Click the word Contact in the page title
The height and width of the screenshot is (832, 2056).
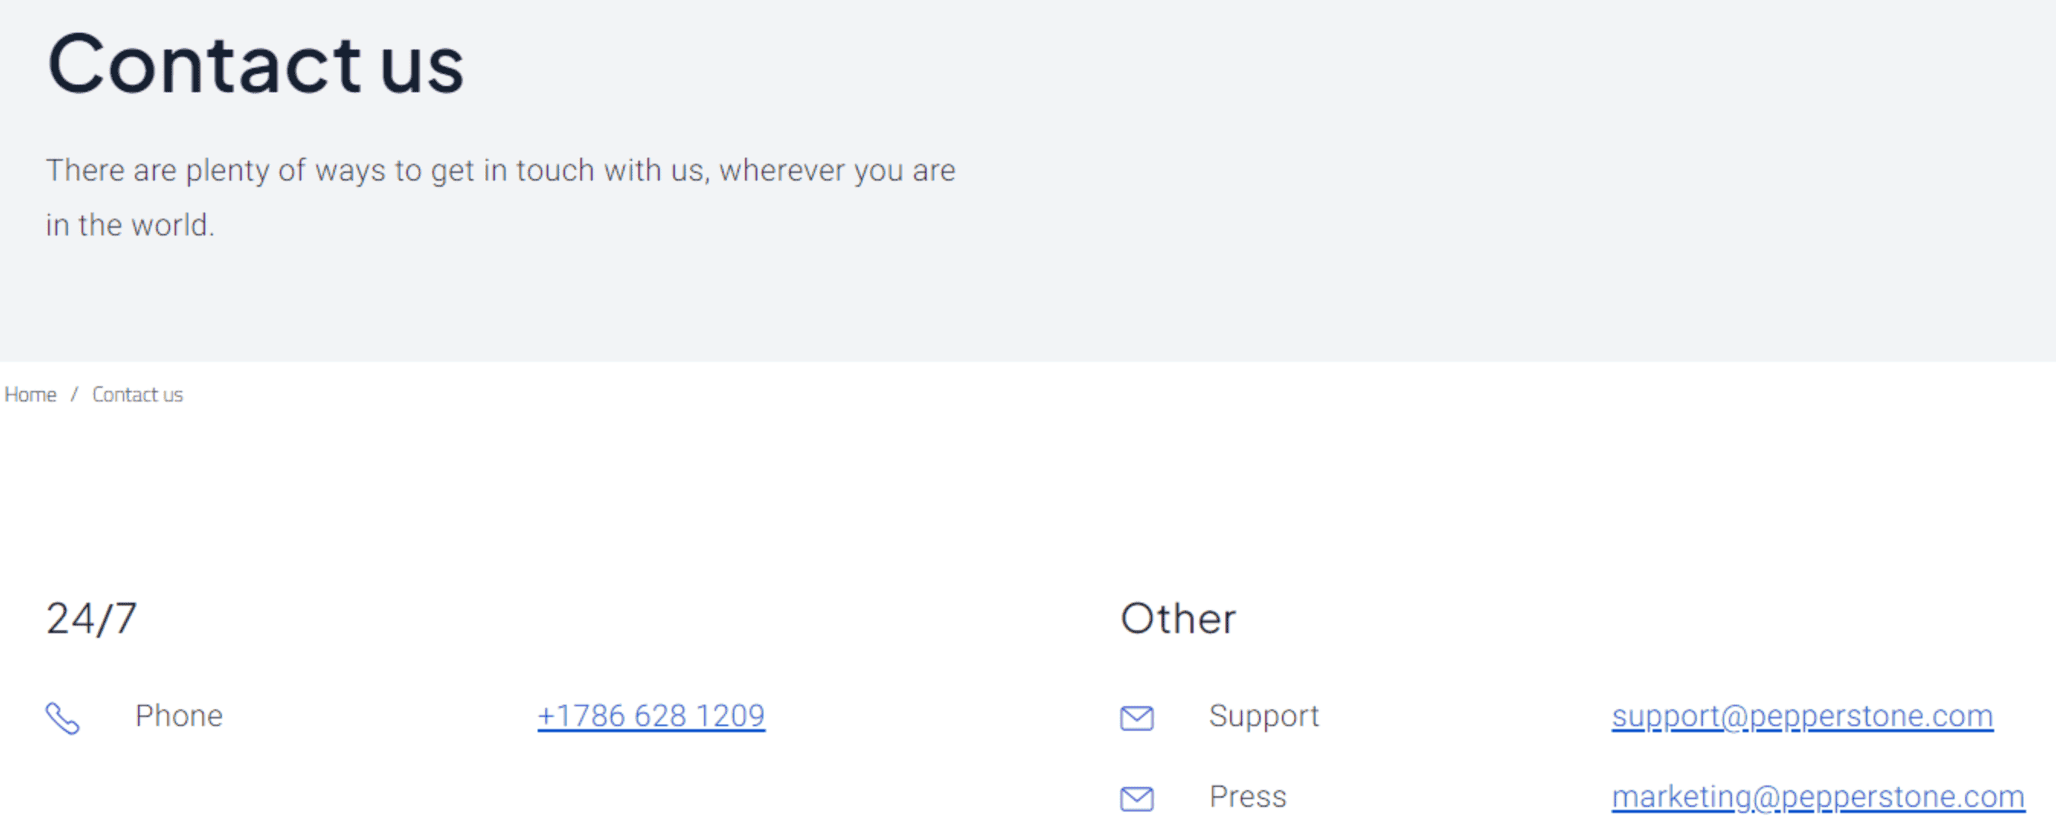[x=204, y=64]
